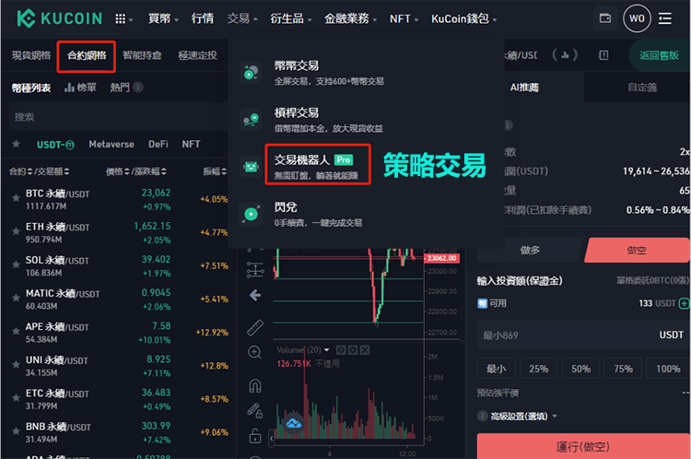Viewport: 691px width, 459px height.
Task: Click the zoom-in magnifier chart tool
Action: pyautogui.click(x=255, y=352)
